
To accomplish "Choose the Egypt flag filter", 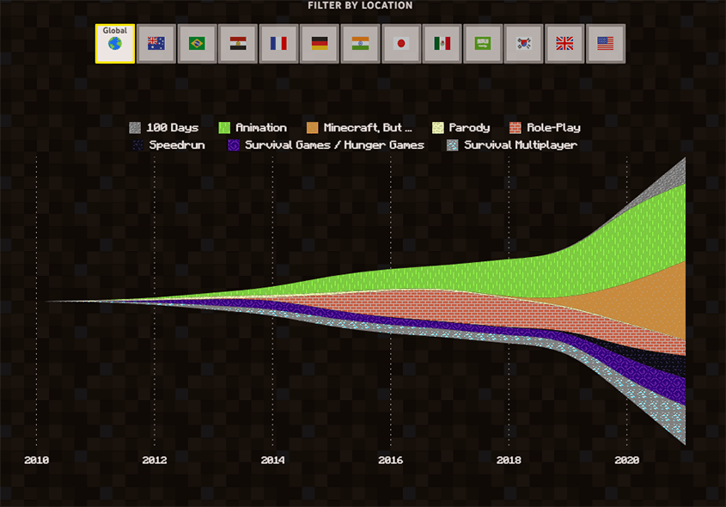I will point(238,44).
